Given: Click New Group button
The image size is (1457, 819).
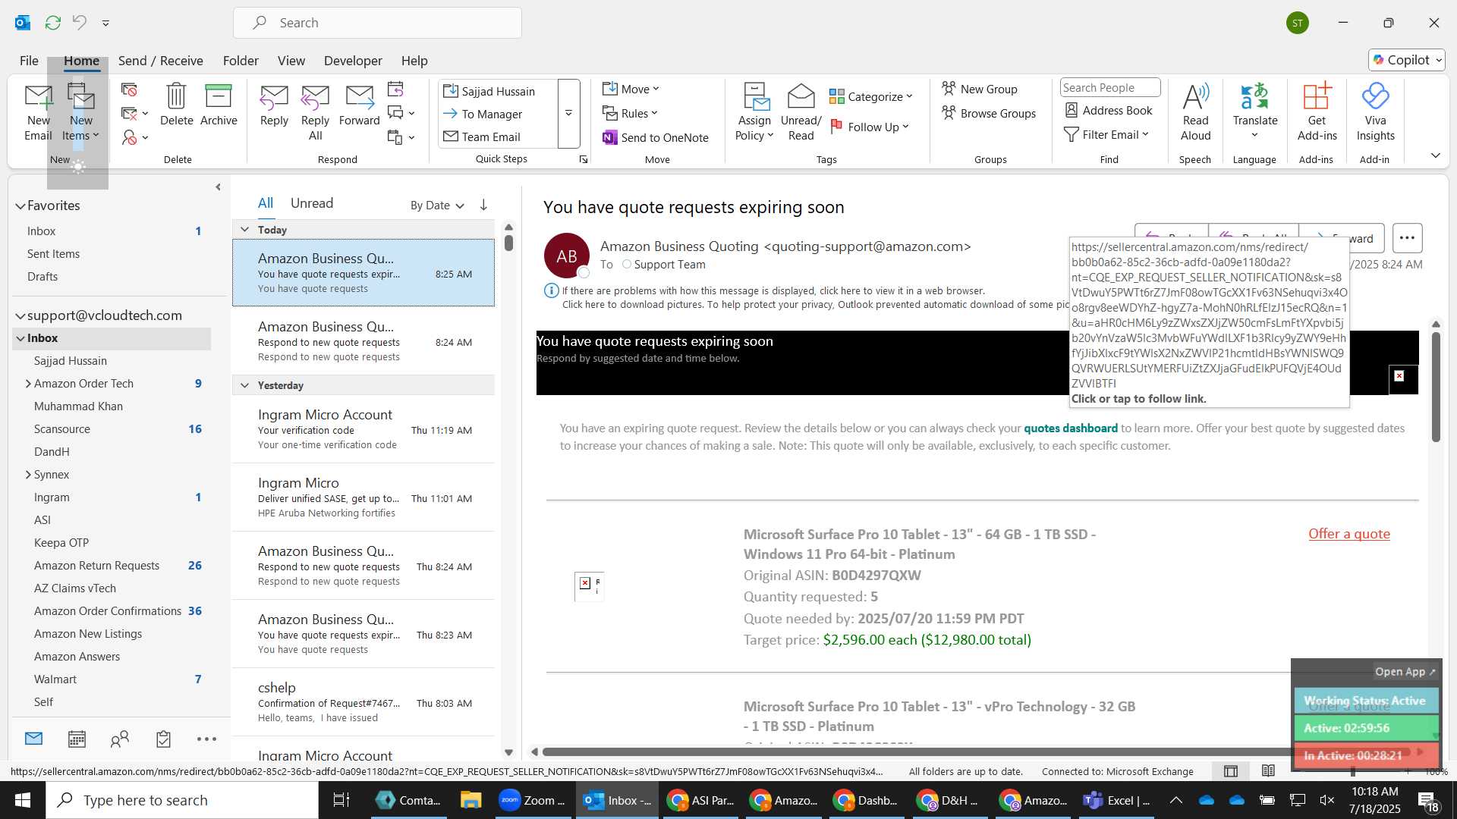Looking at the screenshot, I should (980, 89).
